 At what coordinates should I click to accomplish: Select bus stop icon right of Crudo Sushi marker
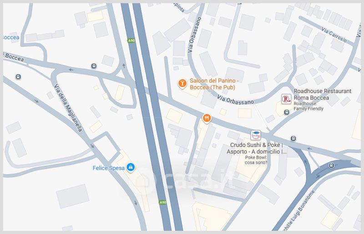[293, 138]
